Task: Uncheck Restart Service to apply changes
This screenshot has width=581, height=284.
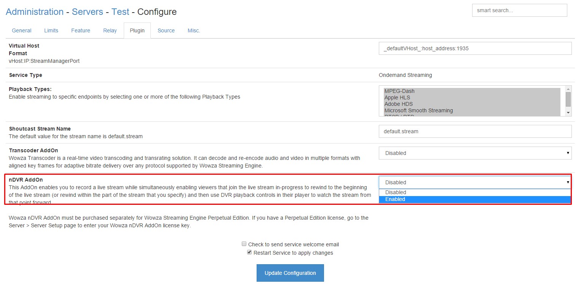Action: 249,252
